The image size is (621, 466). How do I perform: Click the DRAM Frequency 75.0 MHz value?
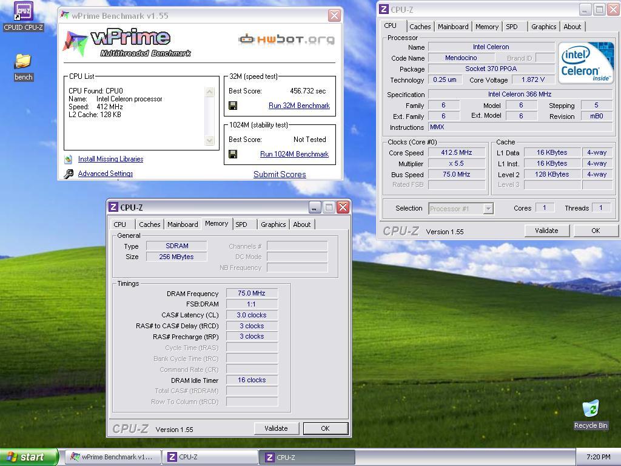pyautogui.click(x=252, y=293)
